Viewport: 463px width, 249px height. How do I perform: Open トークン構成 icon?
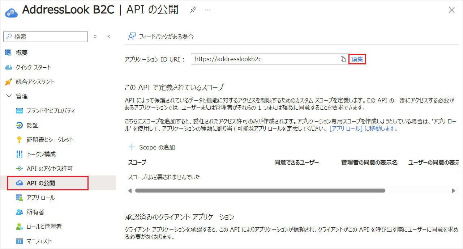click(20, 154)
